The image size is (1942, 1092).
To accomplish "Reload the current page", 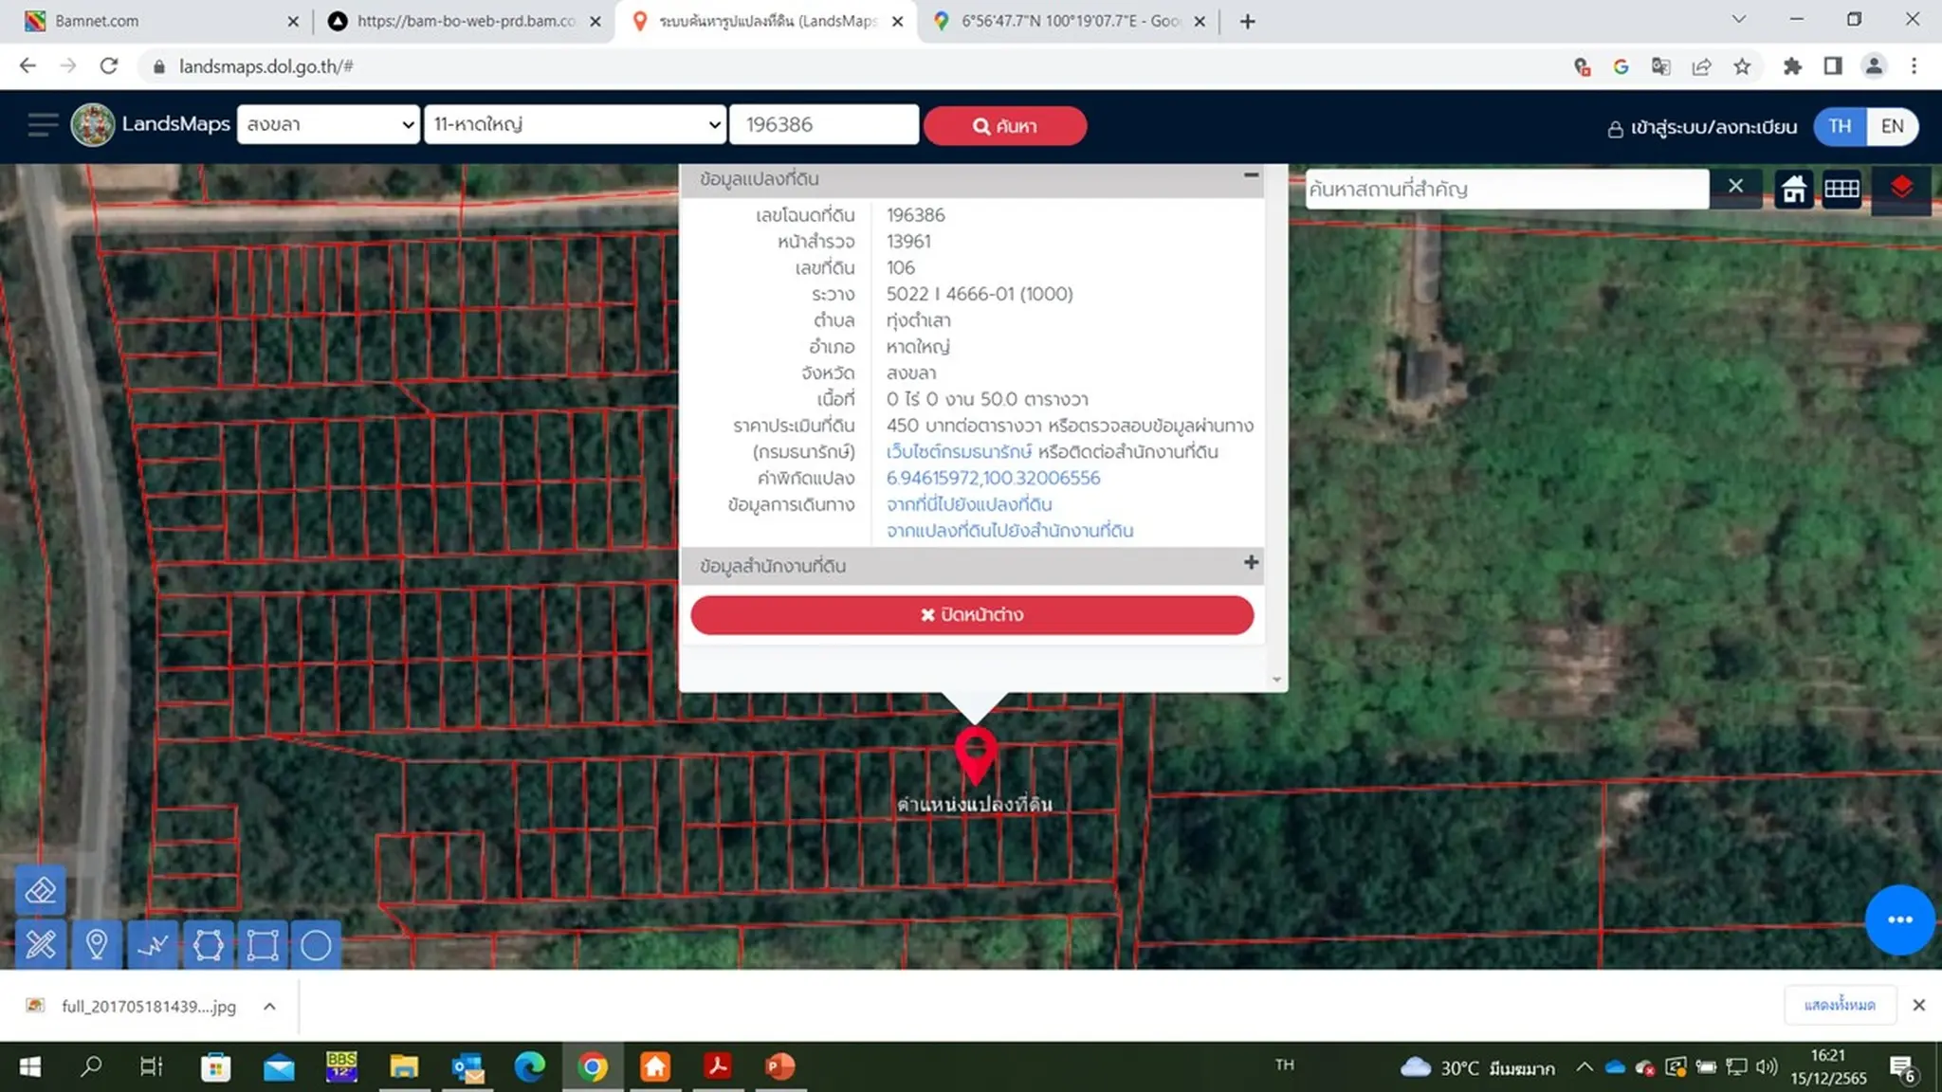I will pos(109,65).
